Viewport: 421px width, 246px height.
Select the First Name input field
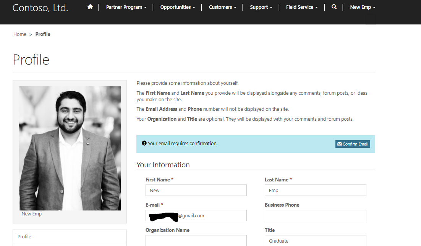196,190
